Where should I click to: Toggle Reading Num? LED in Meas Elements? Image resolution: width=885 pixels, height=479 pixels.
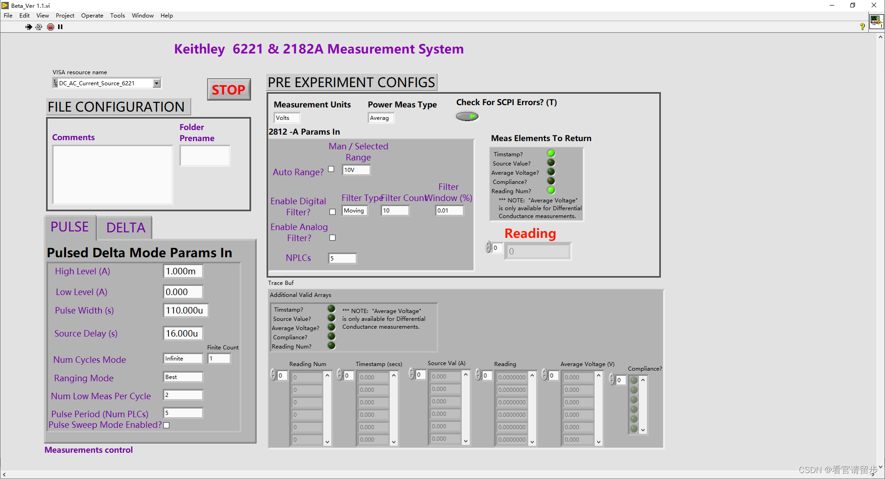pos(551,190)
